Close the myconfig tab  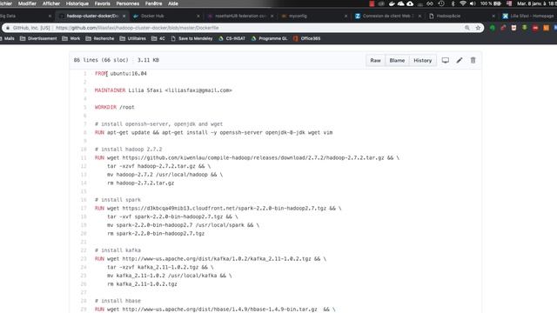[x=346, y=16]
